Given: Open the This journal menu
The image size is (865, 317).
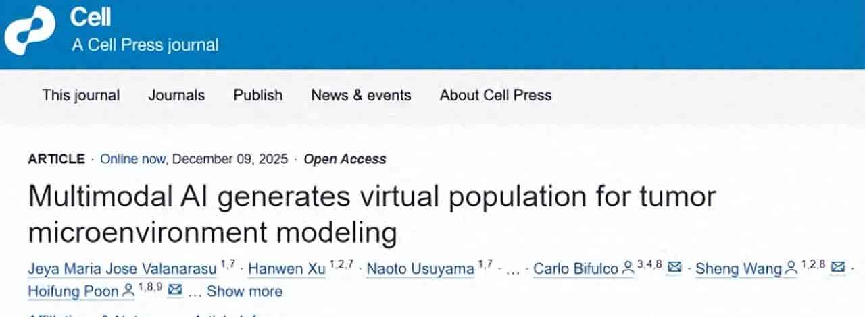Looking at the screenshot, I should 81,96.
